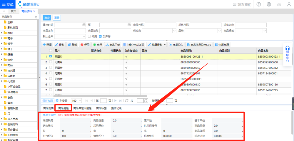This screenshot has width=294, height=141.
Task: Check the row 5 checkbox E885
Action: pos(51,79)
